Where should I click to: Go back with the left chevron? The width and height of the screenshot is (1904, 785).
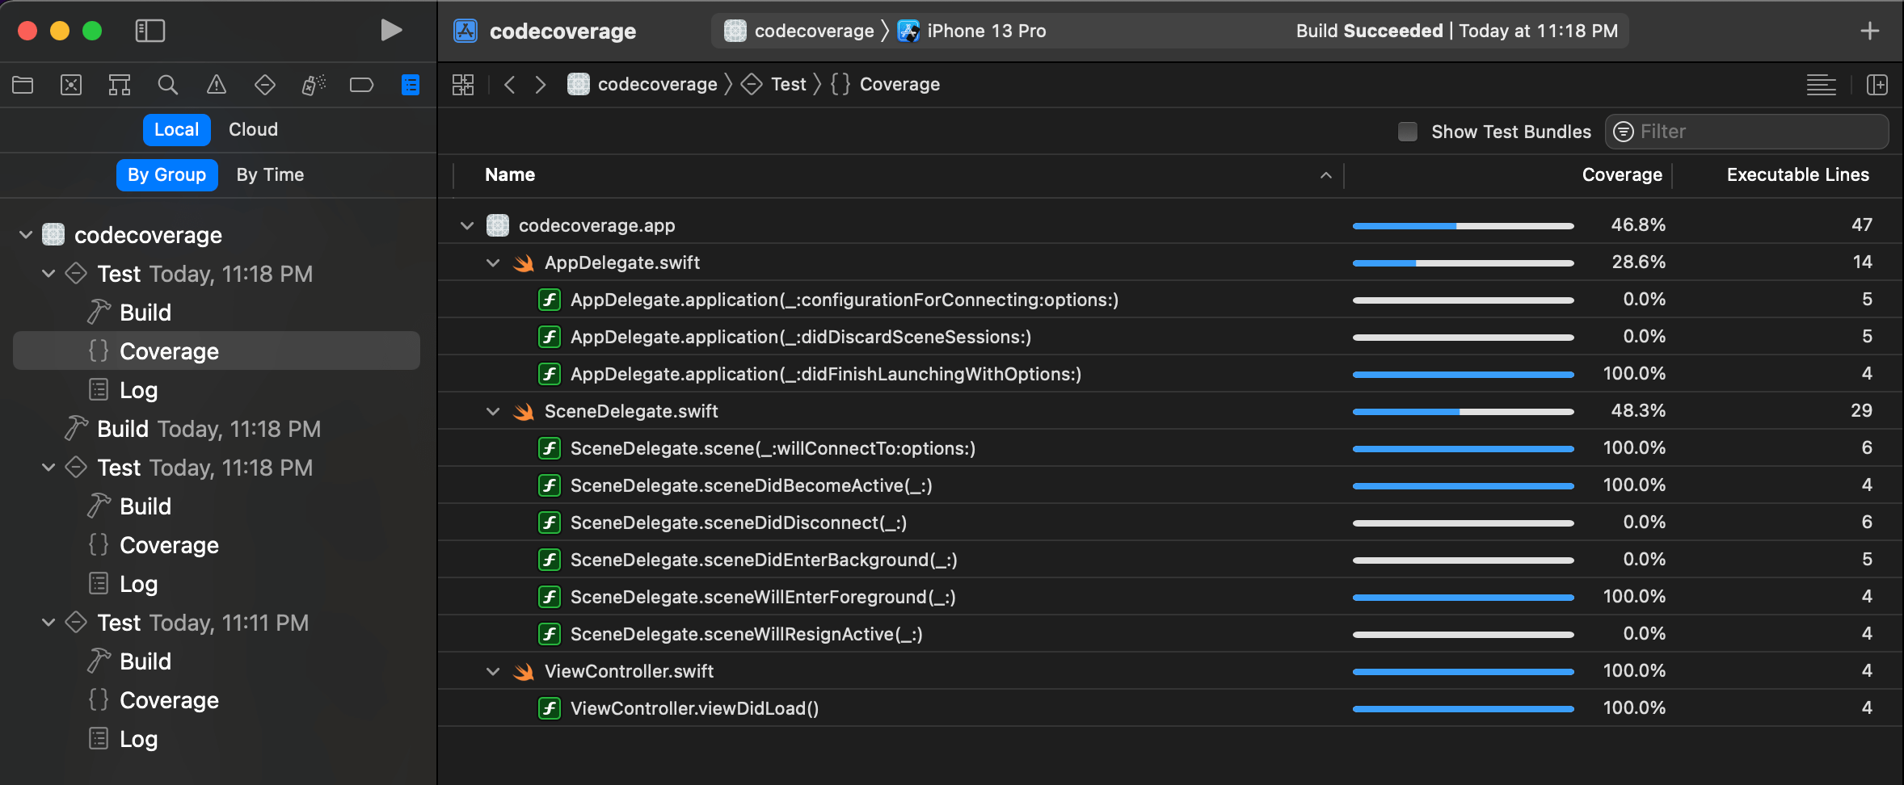click(x=509, y=85)
